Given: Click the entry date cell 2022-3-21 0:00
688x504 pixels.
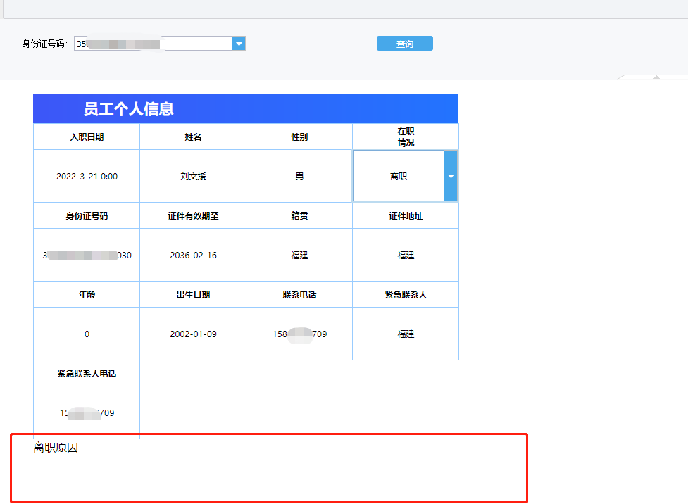Looking at the screenshot, I should pyautogui.click(x=87, y=176).
